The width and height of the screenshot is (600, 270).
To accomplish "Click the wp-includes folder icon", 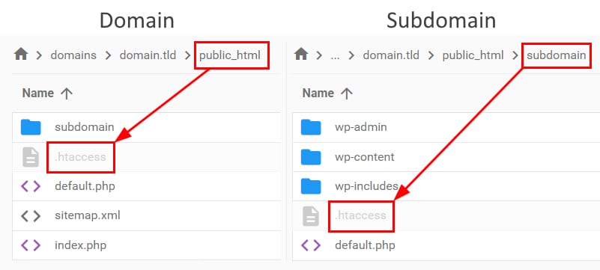I will [x=311, y=186].
